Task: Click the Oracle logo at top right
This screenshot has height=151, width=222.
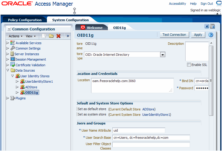Action: click(219, 3)
